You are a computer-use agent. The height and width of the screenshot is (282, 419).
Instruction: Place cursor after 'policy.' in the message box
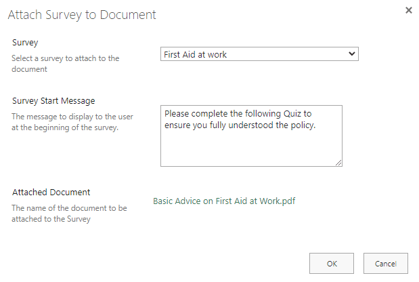click(316, 125)
